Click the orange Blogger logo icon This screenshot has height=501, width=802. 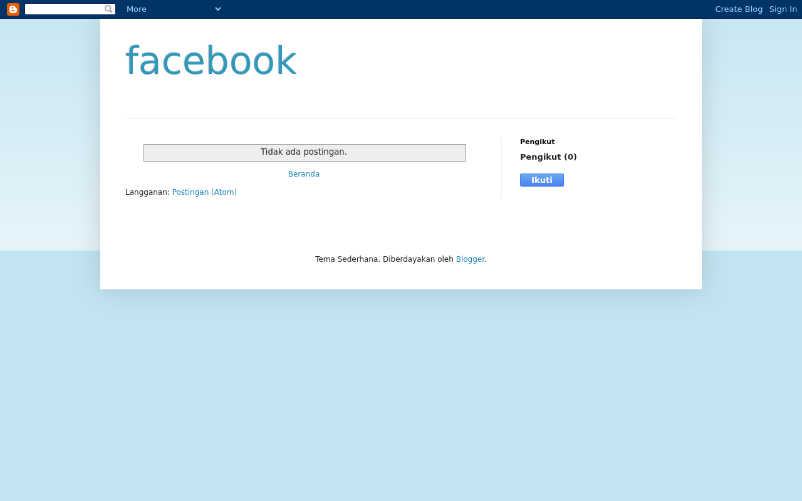pyautogui.click(x=13, y=9)
